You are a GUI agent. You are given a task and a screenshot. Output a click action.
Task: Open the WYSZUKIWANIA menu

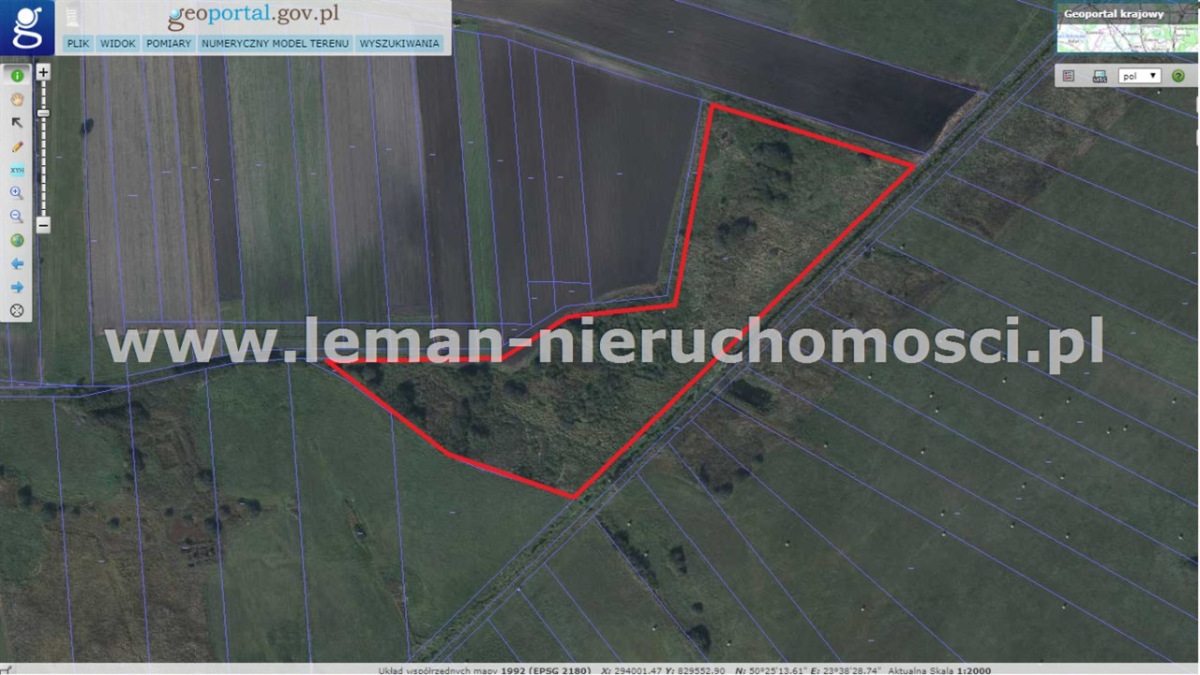tap(399, 43)
